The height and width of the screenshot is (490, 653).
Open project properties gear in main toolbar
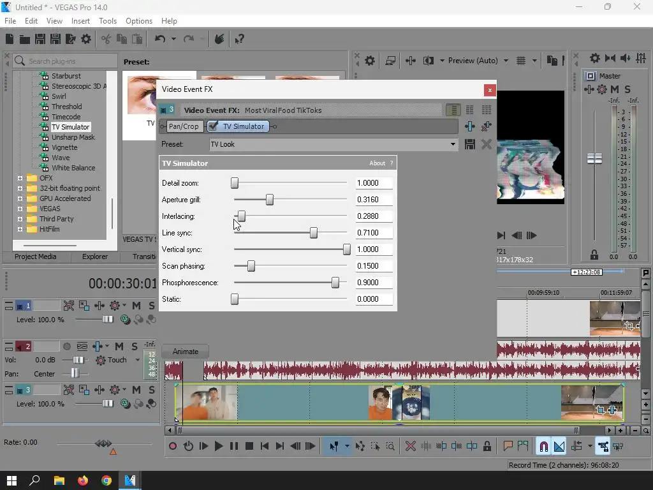86,39
